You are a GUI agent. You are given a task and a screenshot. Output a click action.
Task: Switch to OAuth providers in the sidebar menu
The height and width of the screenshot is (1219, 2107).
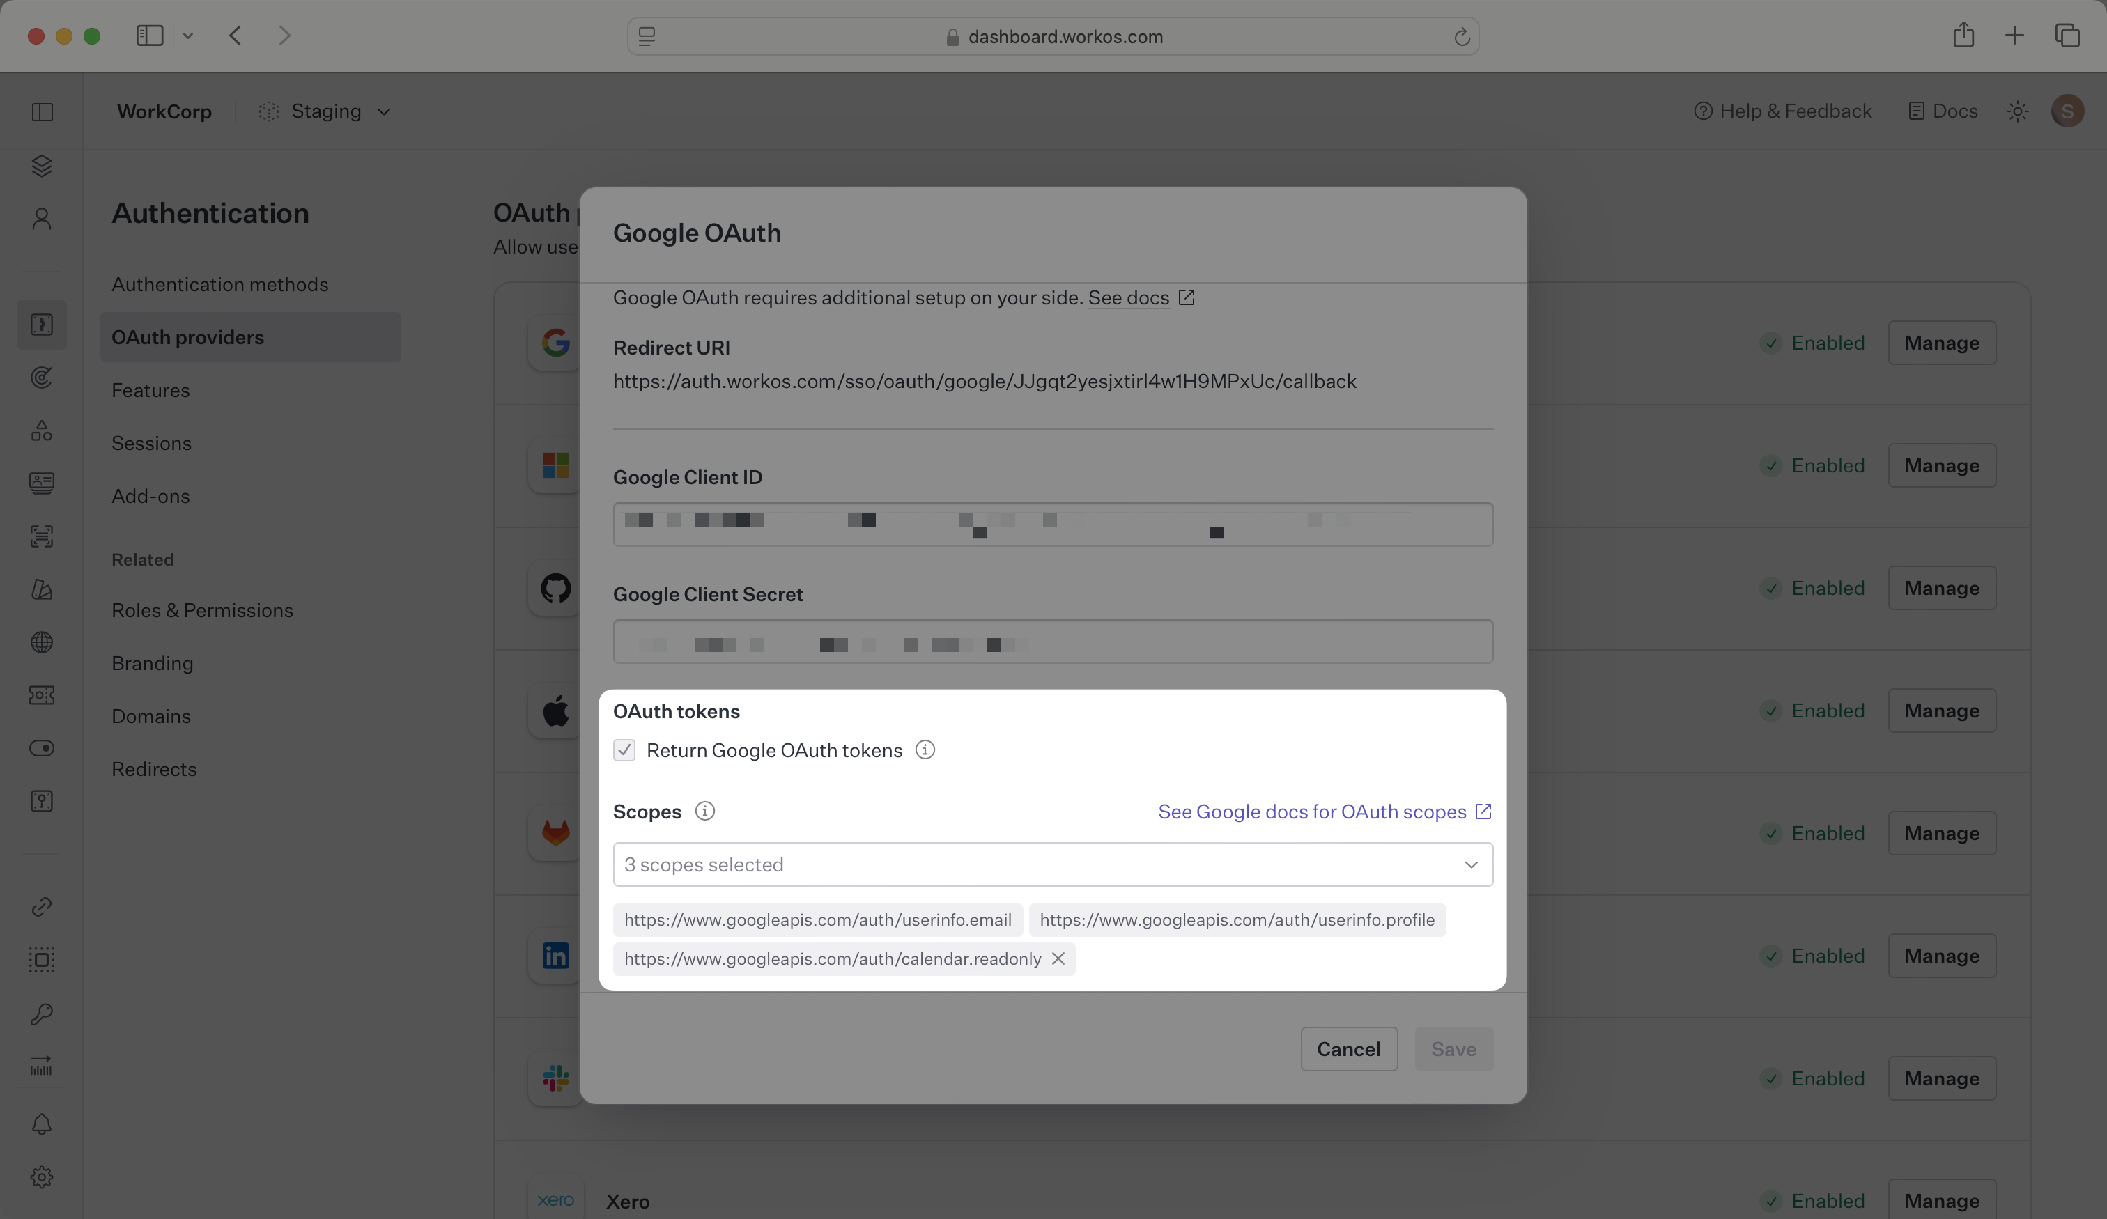(187, 337)
